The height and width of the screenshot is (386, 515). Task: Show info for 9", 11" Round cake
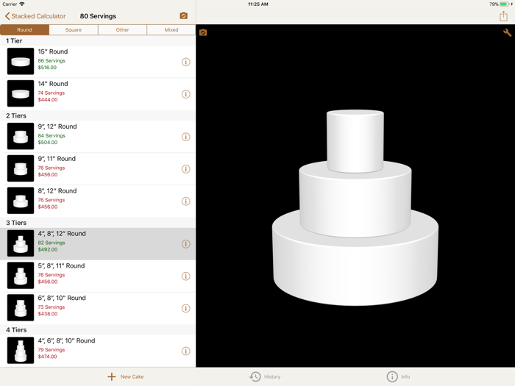(x=186, y=169)
